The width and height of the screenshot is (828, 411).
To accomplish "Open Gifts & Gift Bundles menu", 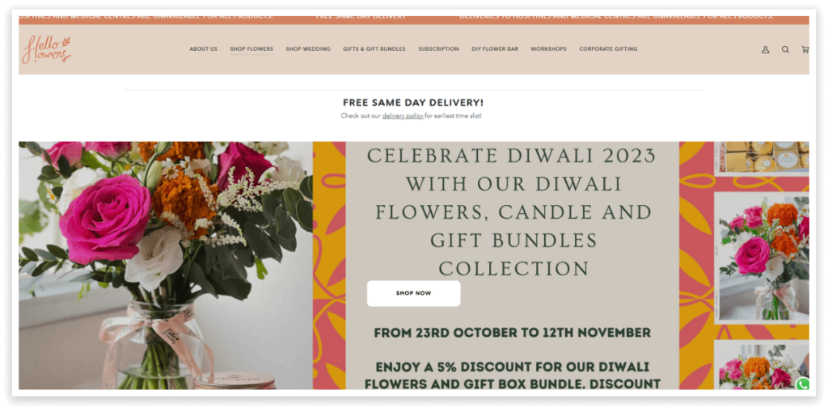I will tap(374, 49).
